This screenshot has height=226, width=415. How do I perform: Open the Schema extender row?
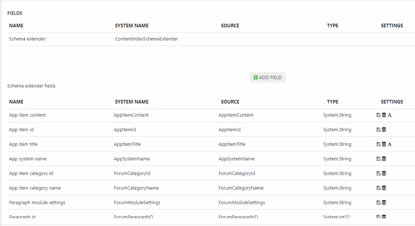pyautogui.click(x=28, y=39)
